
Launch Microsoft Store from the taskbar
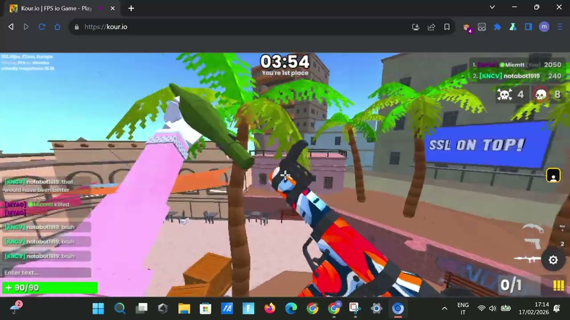coord(205,308)
